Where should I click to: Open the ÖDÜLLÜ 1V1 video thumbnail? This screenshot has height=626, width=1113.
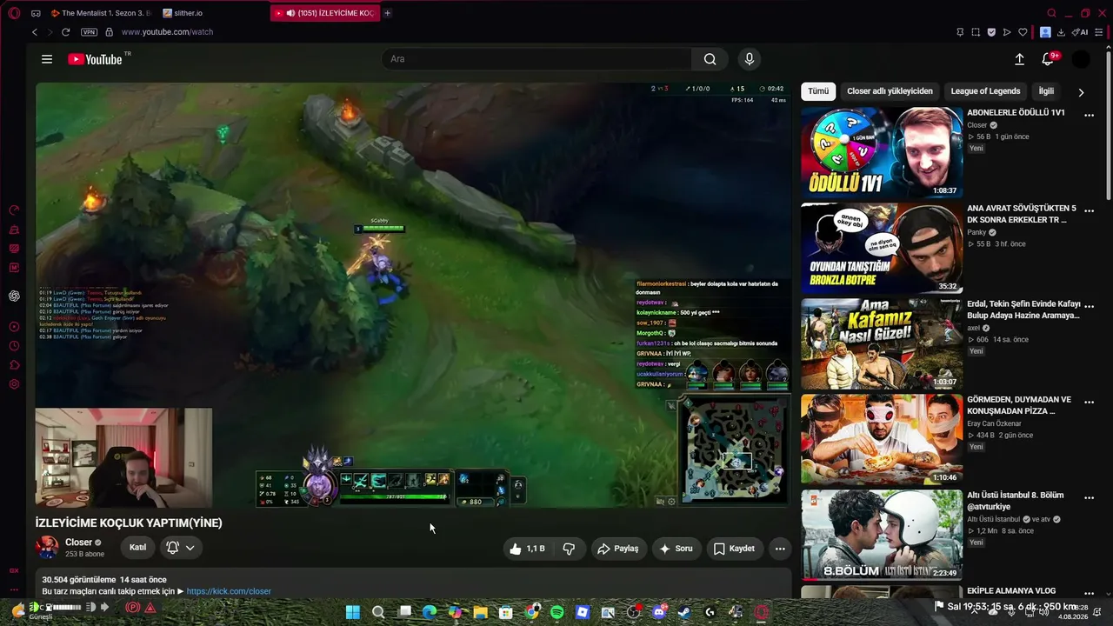882,152
